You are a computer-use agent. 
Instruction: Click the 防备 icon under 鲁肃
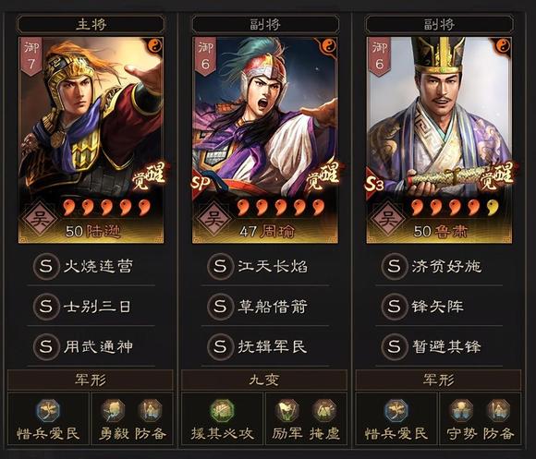tap(499, 411)
